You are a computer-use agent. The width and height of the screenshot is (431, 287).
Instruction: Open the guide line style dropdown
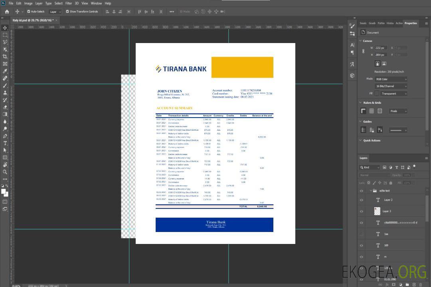coord(398,130)
